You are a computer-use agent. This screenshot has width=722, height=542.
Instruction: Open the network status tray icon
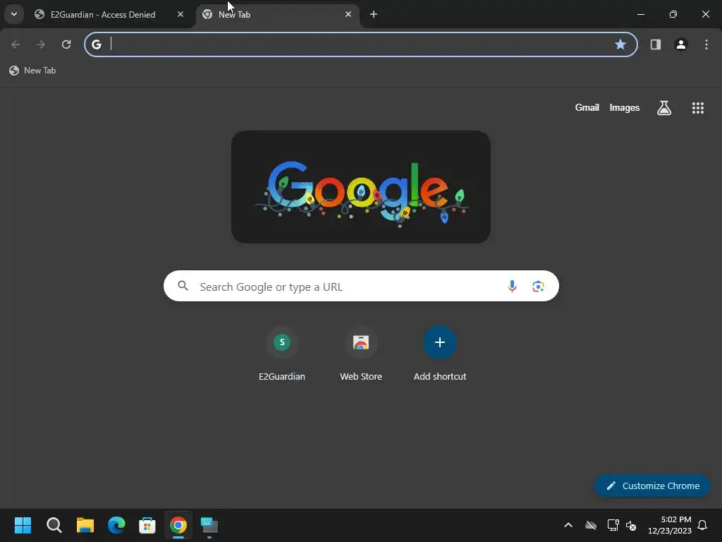[613, 525]
